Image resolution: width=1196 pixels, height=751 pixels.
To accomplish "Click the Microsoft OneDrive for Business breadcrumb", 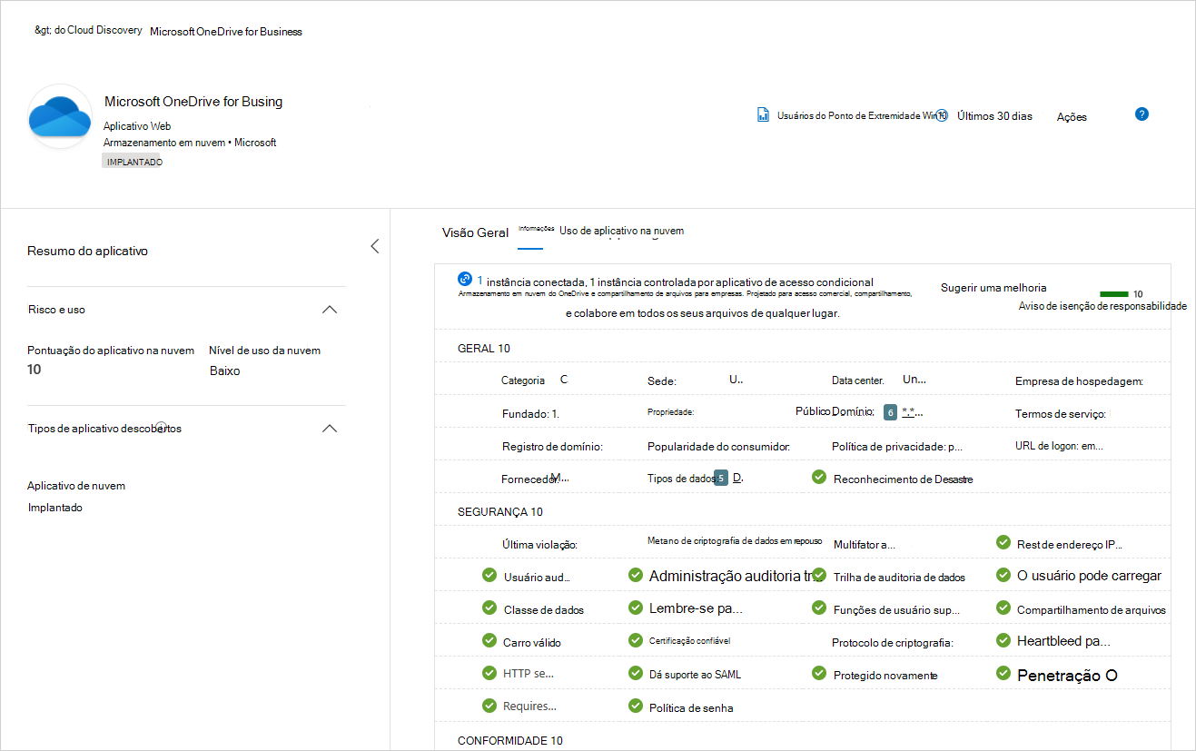I will pyautogui.click(x=226, y=31).
